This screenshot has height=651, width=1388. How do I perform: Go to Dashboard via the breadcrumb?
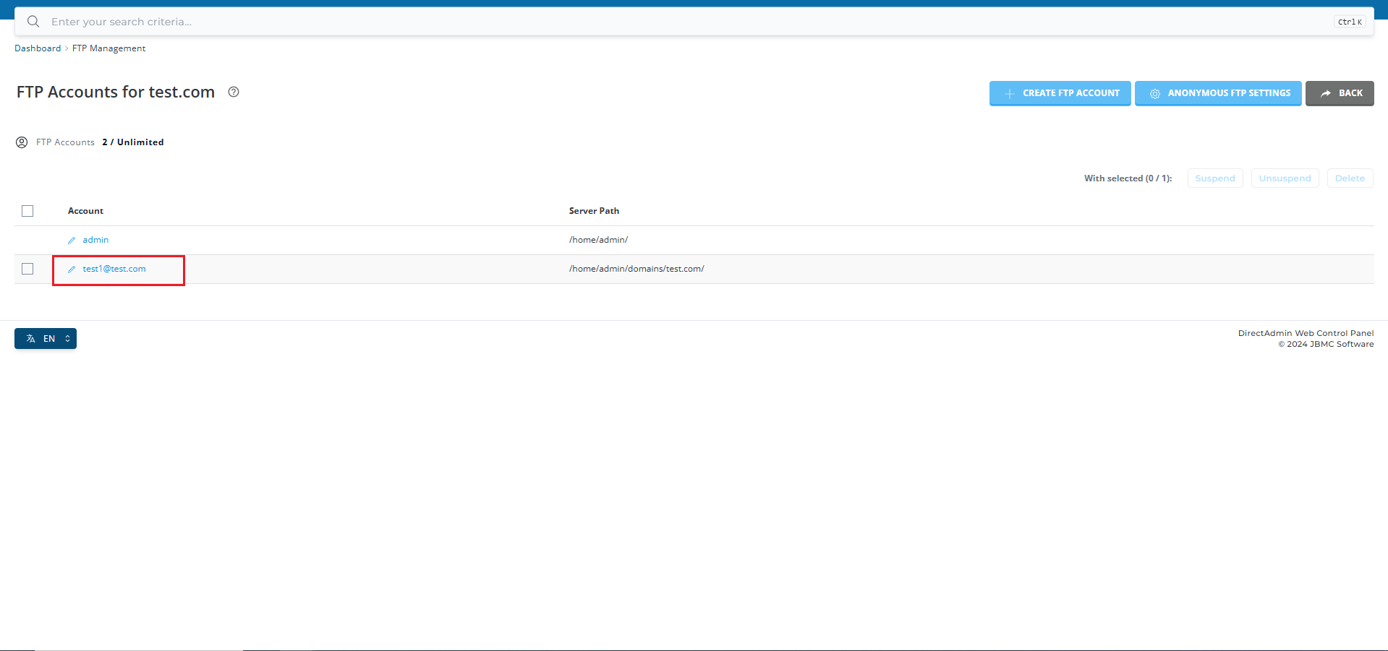point(38,48)
